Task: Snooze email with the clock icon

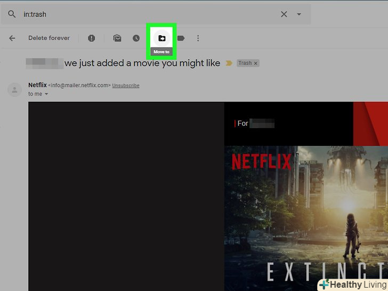Action: click(136, 38)
